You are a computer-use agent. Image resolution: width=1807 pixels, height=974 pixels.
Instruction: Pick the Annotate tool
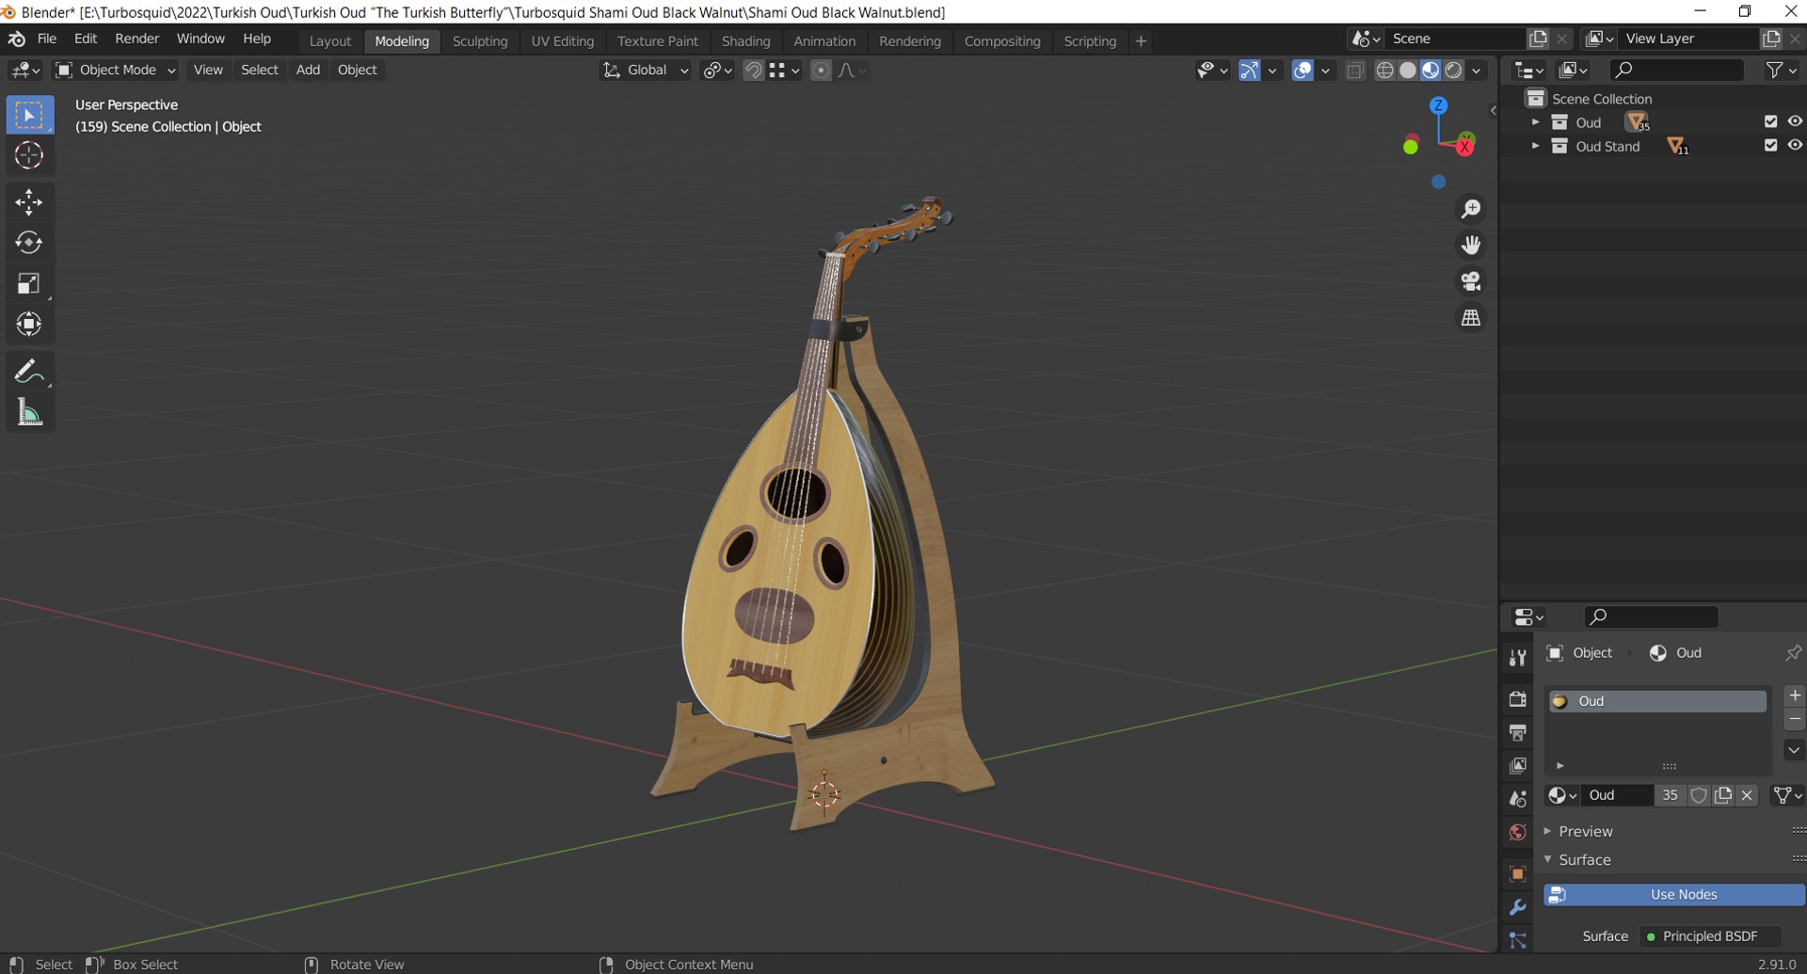point(29,372)
